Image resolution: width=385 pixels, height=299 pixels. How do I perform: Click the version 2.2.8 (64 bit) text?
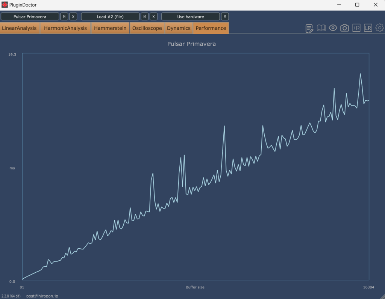tap(11, 296)
